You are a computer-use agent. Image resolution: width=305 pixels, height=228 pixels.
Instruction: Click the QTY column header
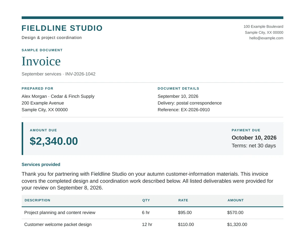146,200
